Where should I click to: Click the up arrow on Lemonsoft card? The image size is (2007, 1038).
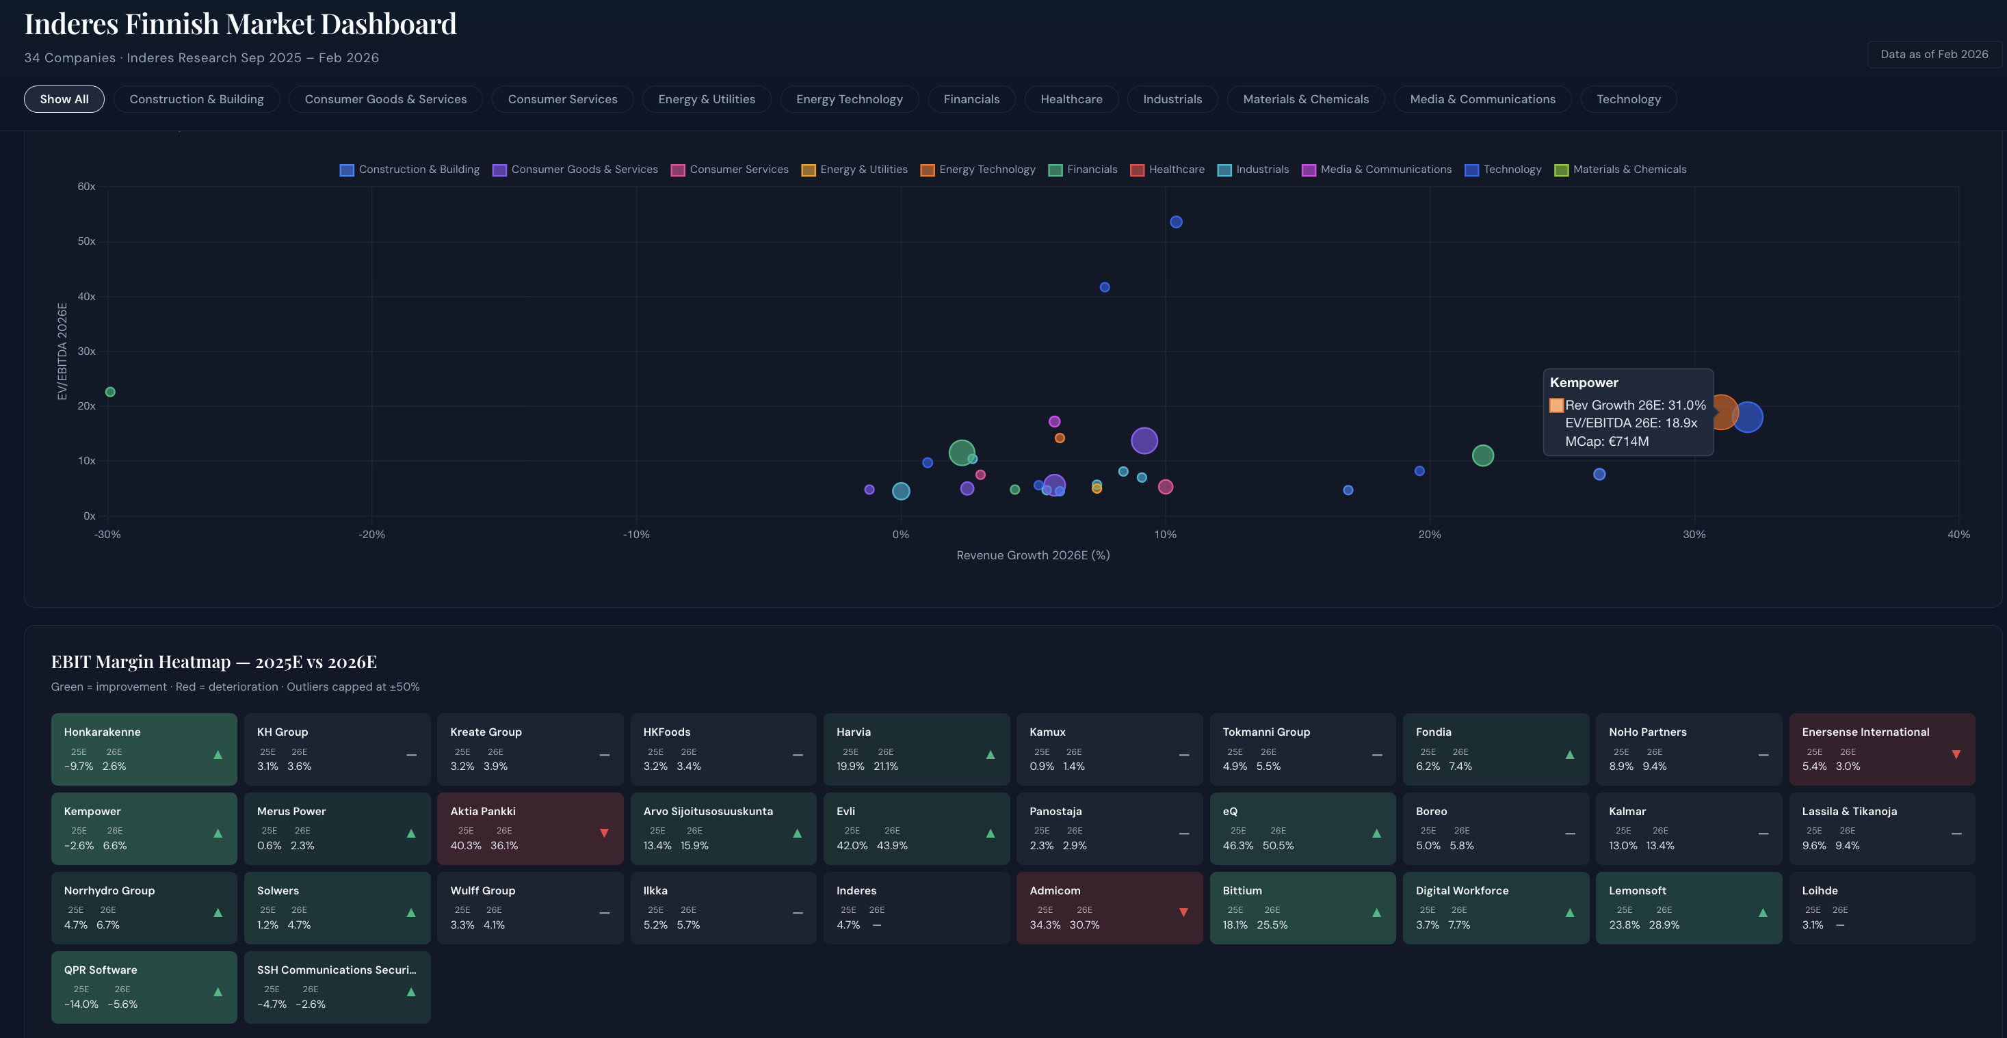pyautogui.click(x=1762, y=913)
